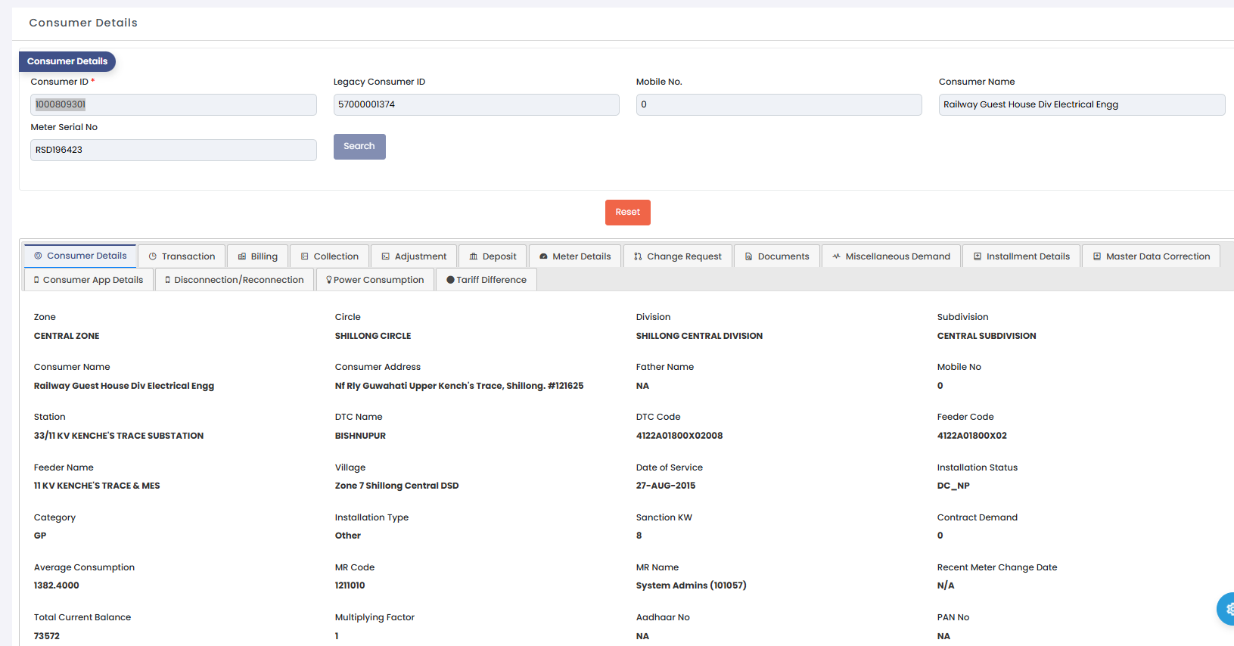Screen dimensions: 1234x646
Task: Click the Billing tab icon
Action: 242,256
